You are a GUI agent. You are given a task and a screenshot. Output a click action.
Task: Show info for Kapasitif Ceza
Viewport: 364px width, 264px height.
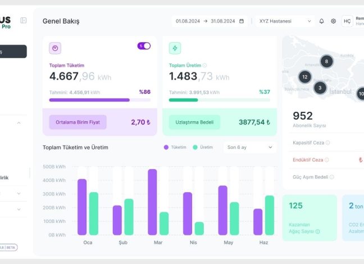click(x=328, y=143)
